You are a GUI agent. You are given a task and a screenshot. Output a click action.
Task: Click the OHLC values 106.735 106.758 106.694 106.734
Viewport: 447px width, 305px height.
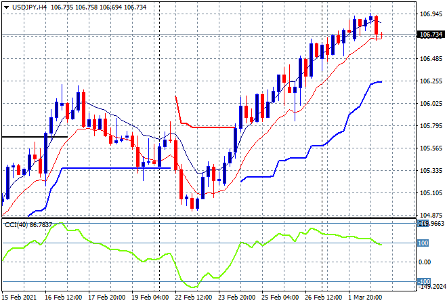pos(98,7)
